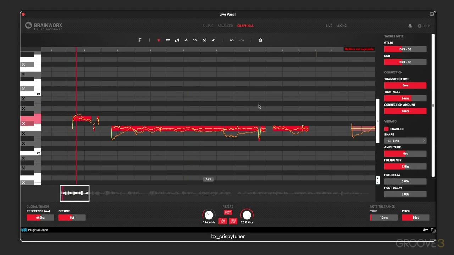This screenshot has width=454, height=255.
Task: Adjust the TRANSITION TIME 0ms slider
Action: [405, 85]
